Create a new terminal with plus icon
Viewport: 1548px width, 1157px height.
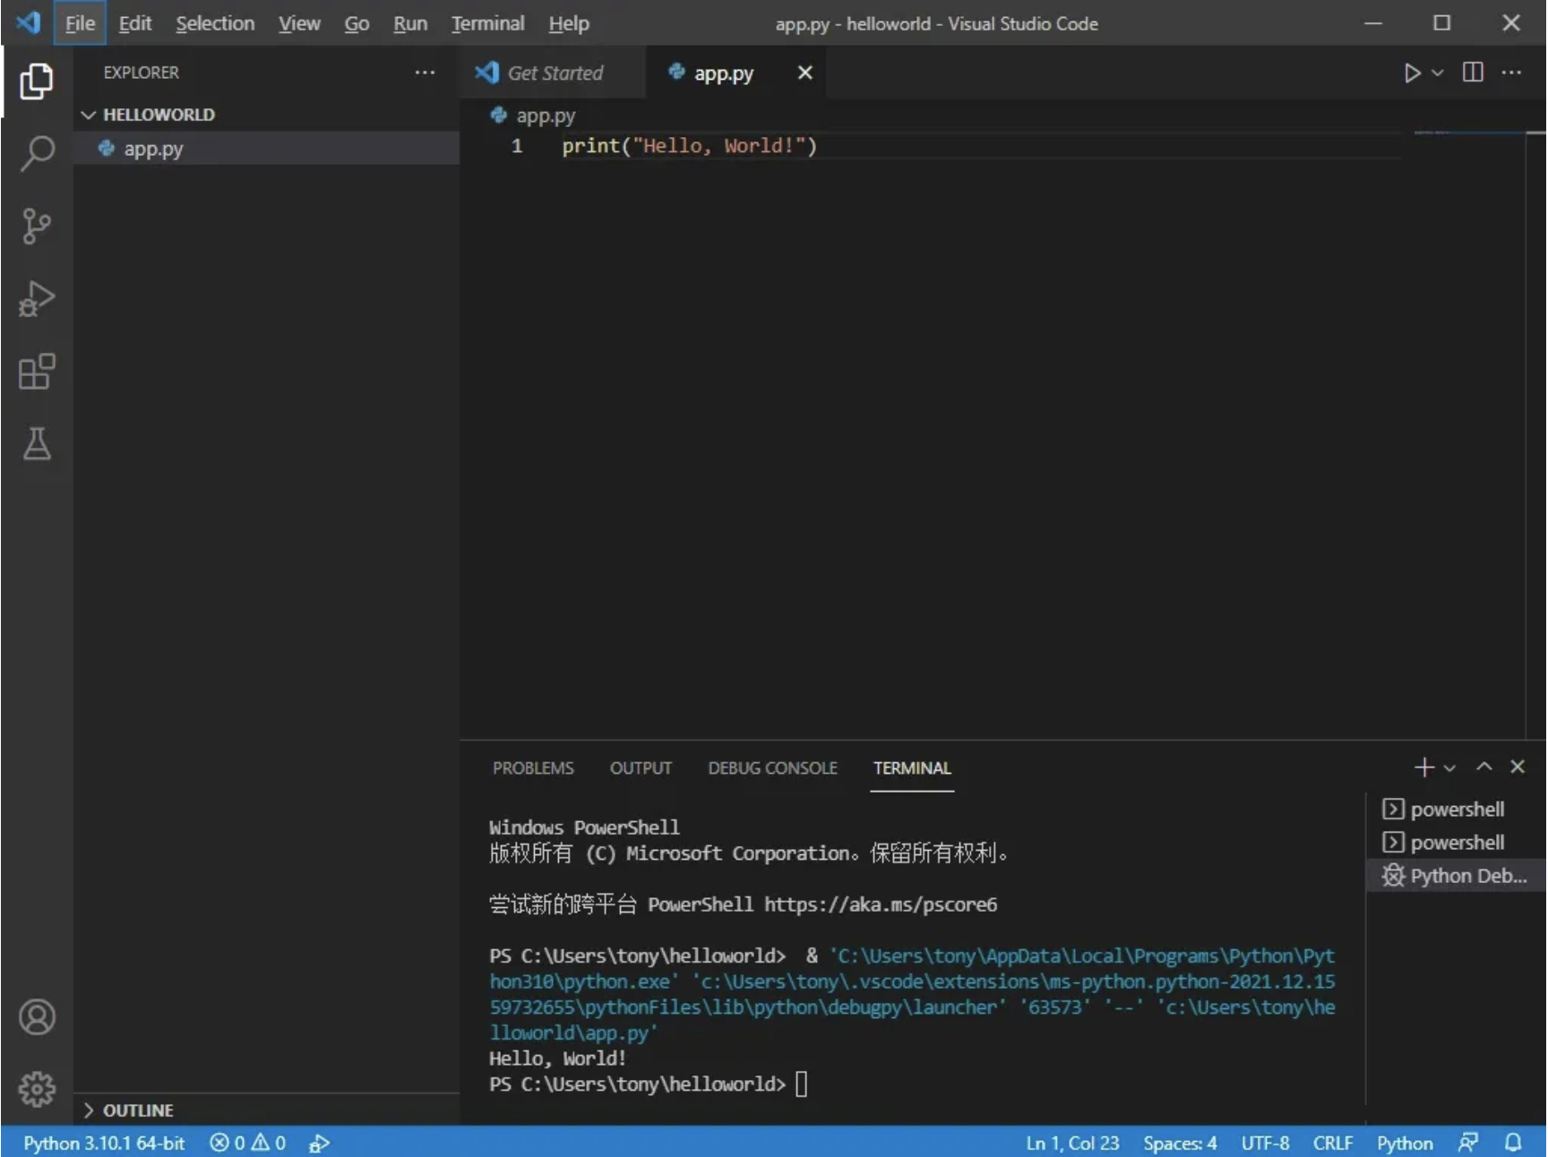pyautogui.click(x=1423, y=767)
